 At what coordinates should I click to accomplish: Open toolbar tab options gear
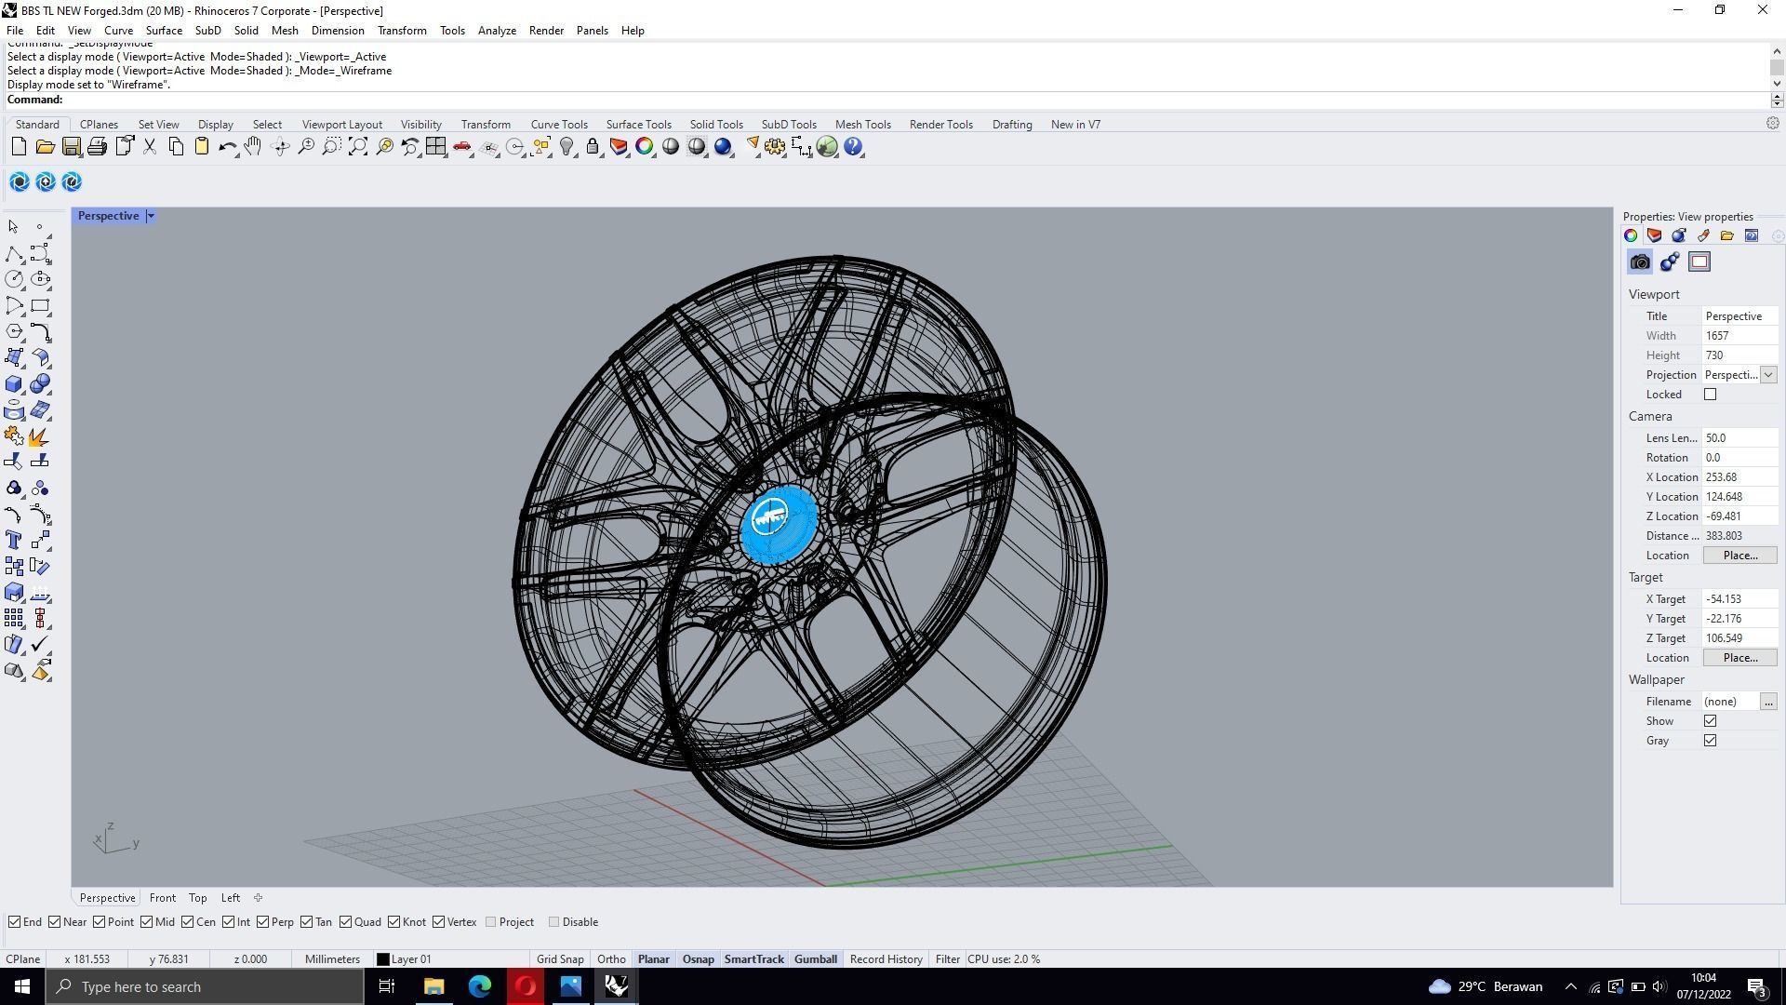(x=1772, y=124)
